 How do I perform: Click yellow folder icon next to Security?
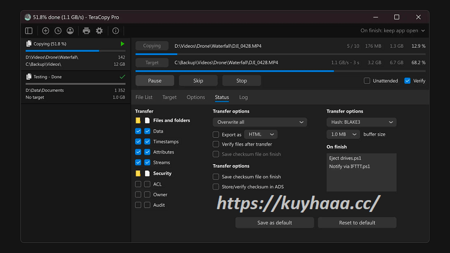click(138, 173)
